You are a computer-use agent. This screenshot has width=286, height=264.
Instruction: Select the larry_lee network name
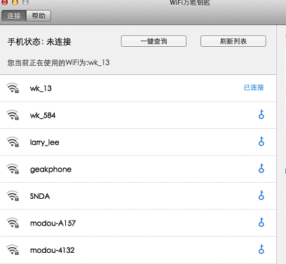(x=44, y=142)
